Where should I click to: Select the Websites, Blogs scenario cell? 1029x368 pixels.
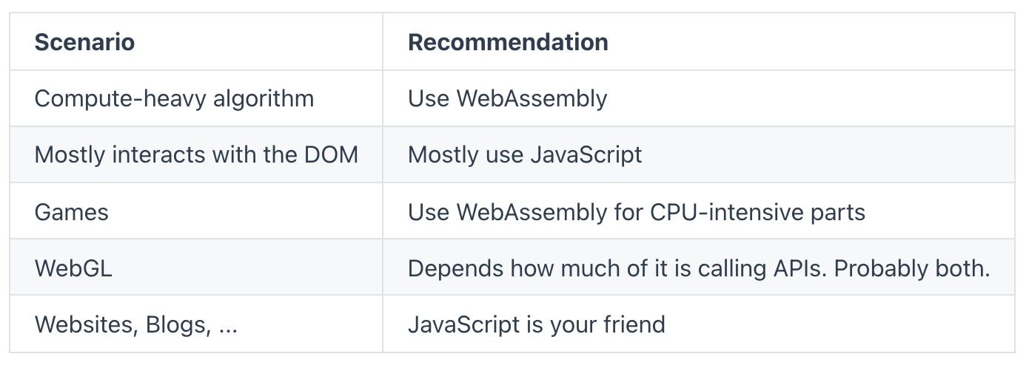point(196,324)
